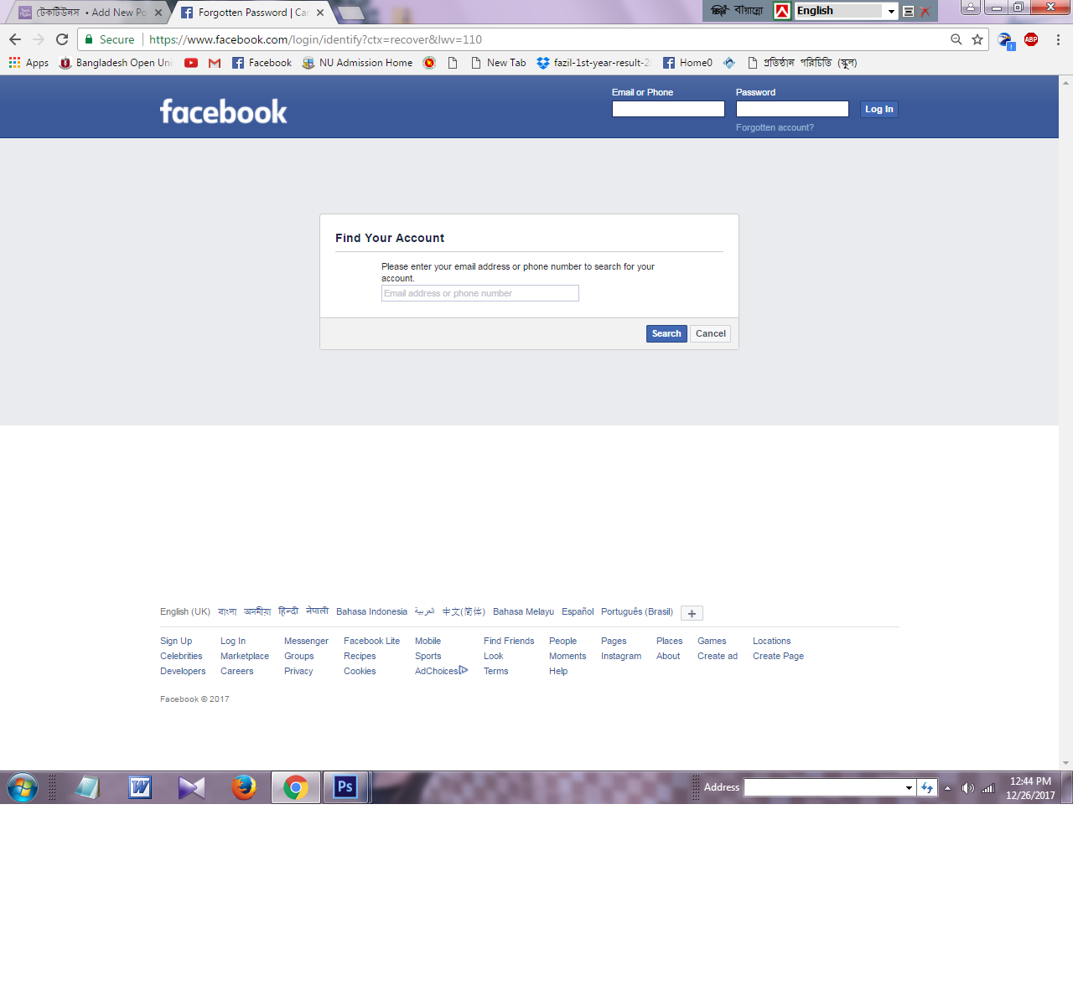Open the Sign Up footer link
This screenshot has width=1073, height=995.
point(176,641)
